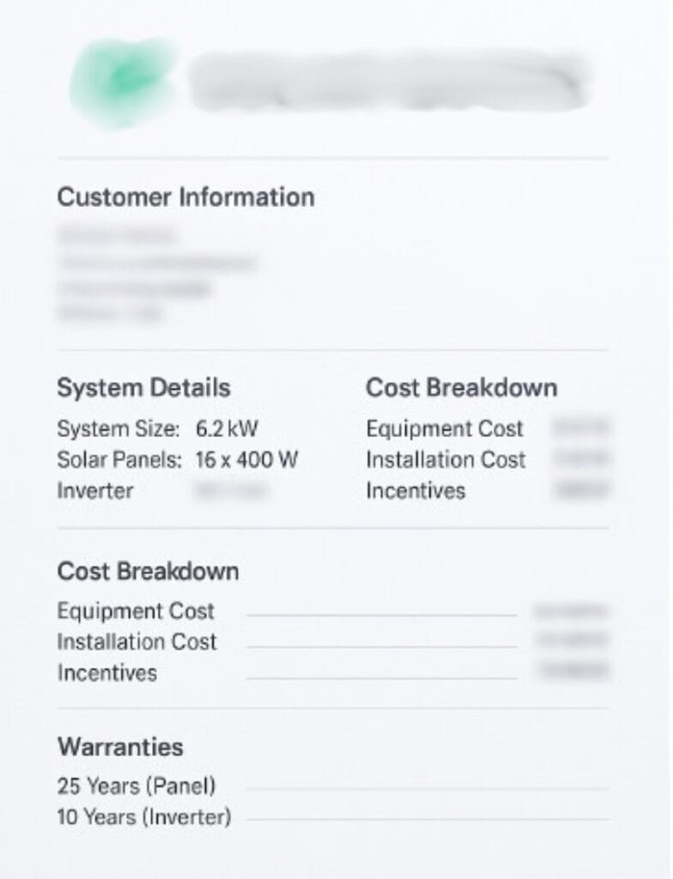Select the Cost Breakdown heading beside System Details
The height and width of the screenshot is (879, 673).
(461, 387)
